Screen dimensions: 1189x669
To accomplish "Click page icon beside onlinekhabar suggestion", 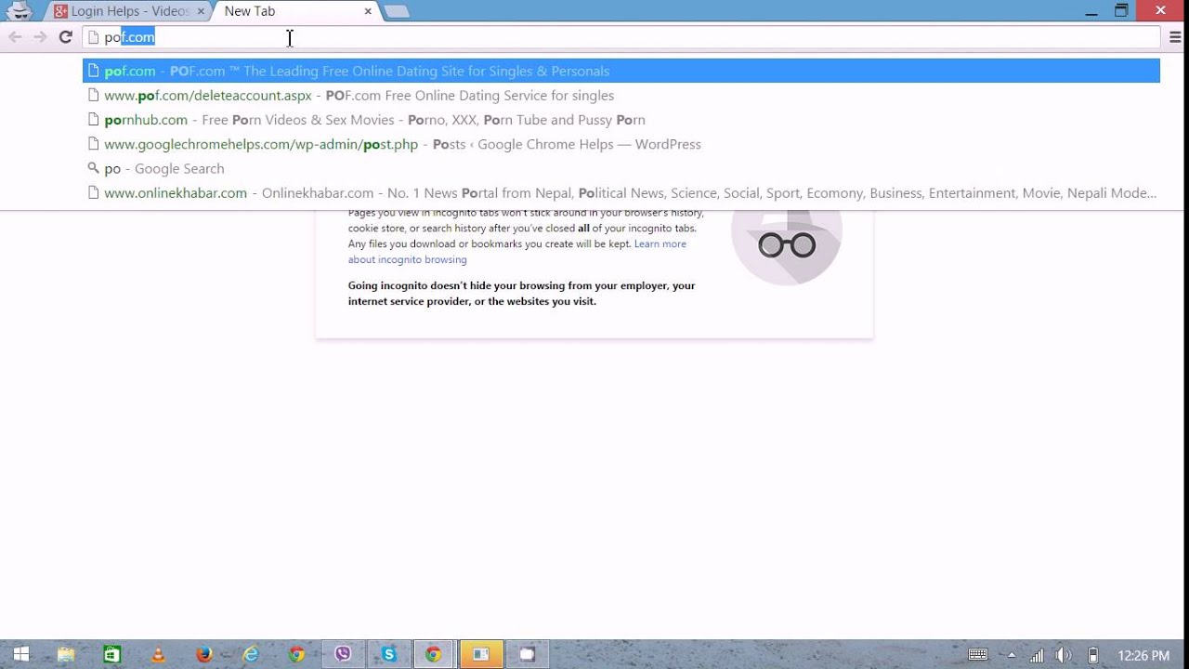I will click(x=93, y=192).
